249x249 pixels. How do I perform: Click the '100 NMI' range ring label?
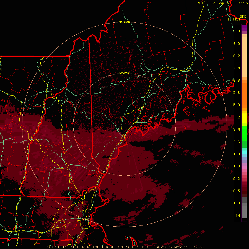click(x=124, y=22)
